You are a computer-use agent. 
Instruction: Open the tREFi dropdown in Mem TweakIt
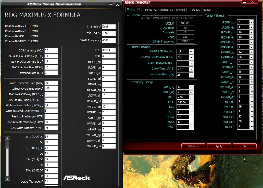click(191, 102)
